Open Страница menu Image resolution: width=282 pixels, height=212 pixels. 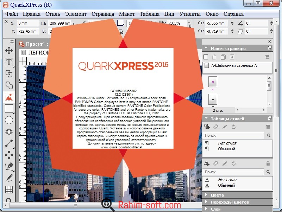coord(103,14)
